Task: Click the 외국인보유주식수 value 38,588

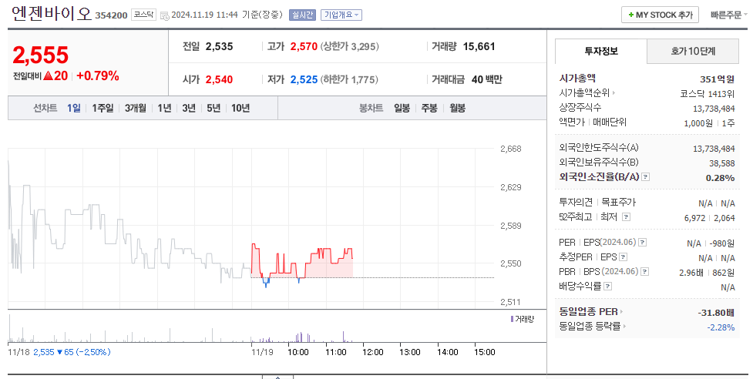Action: coord(721,163)
